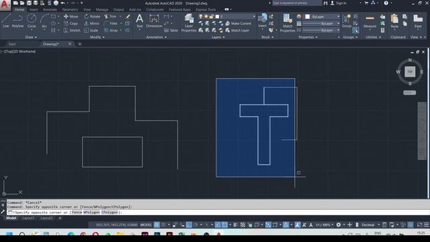Switch to the Manage ribbon tab
Viewport: 430px width, 242px height.
coord(102,9)
